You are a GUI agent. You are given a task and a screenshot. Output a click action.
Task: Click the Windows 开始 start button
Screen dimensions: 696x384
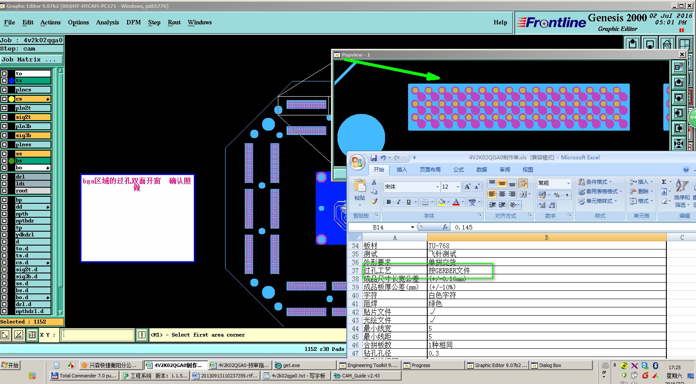[x=10, y=365]
